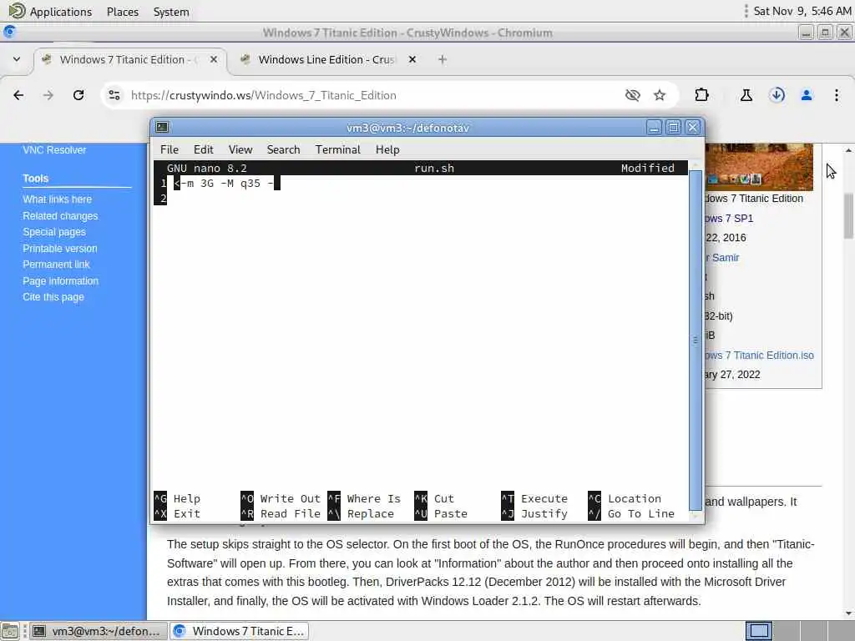Click the terminal scrollbar
The width and height of the screenshot is (855, 641).
[x=695, y=341]
